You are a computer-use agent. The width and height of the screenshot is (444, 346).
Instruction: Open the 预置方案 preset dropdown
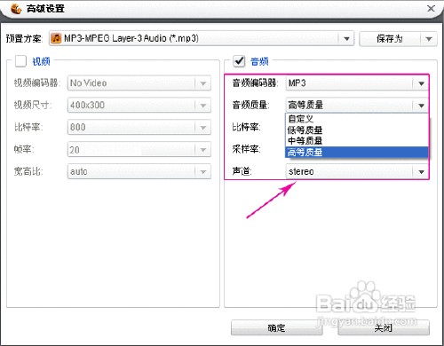[346, 38]
